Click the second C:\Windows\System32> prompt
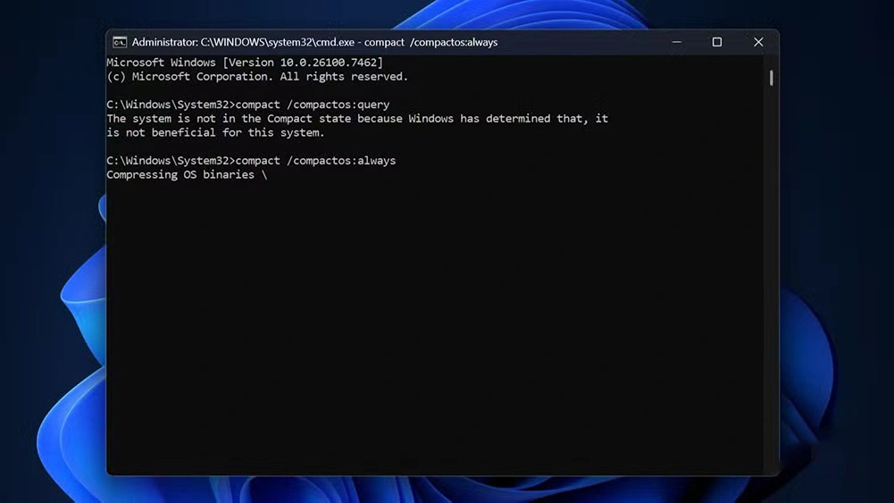This screenshot has height=503, width=894. click(x=170, y=161)
